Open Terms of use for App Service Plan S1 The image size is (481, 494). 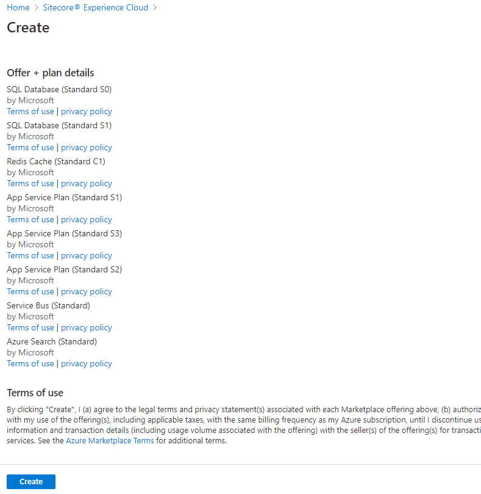click(x=30, y=220)
